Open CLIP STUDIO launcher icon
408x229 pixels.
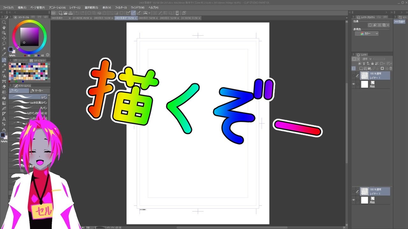[53, 13]
